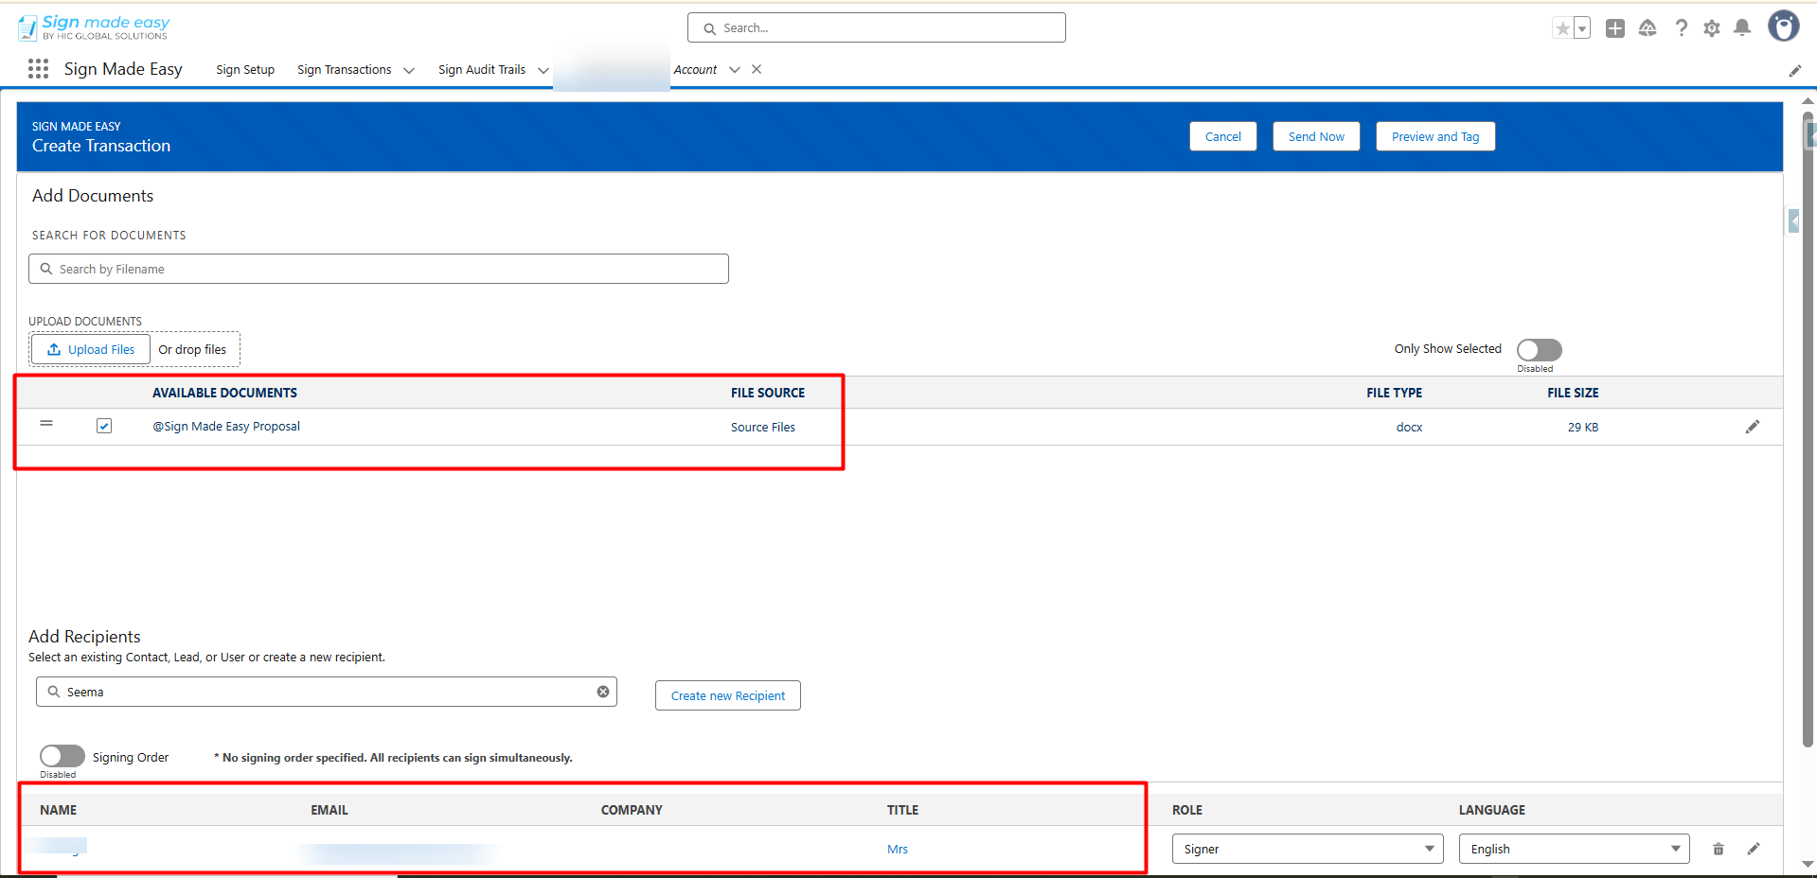Screen dimensions: 1817x878
Task: Click the TITLE column header
Action: pos(902,810)
